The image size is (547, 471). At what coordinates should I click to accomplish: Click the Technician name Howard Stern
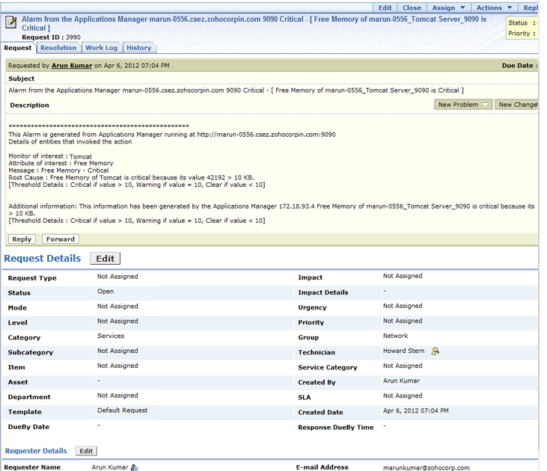point(403,351)
